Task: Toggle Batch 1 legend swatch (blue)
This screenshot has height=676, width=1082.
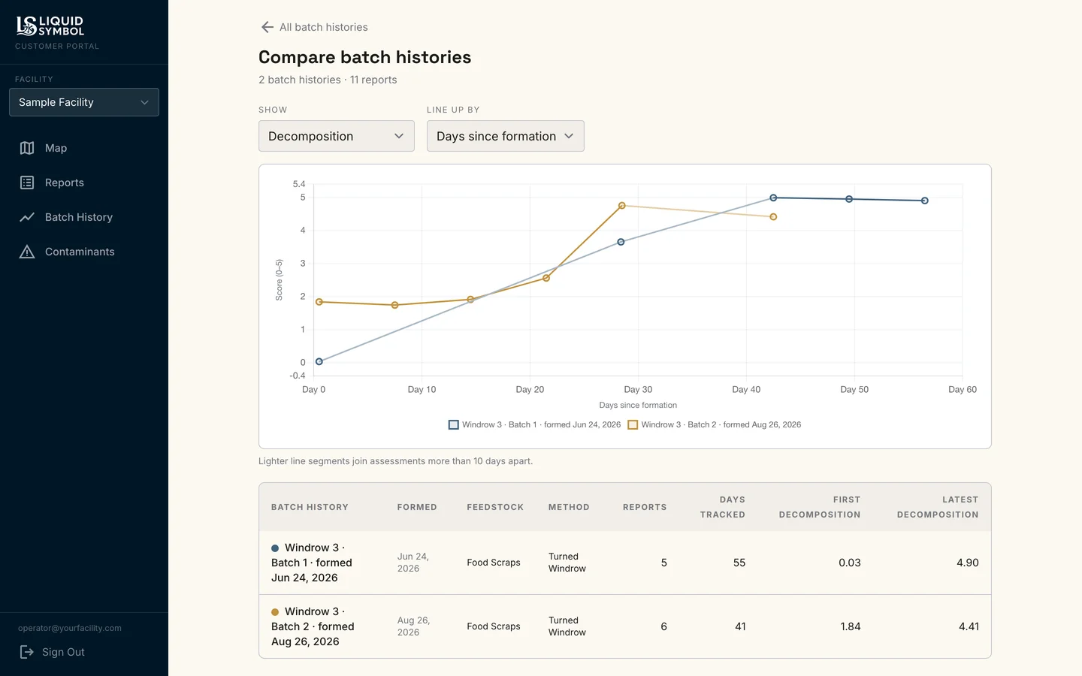Action: tap(453, 424)
